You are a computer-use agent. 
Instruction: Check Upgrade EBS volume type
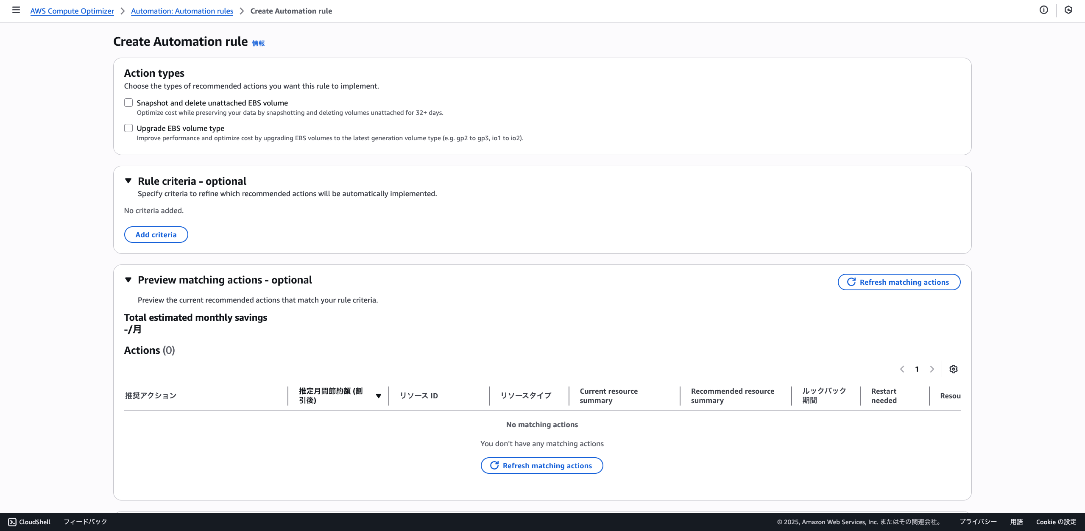click(128, 128)
